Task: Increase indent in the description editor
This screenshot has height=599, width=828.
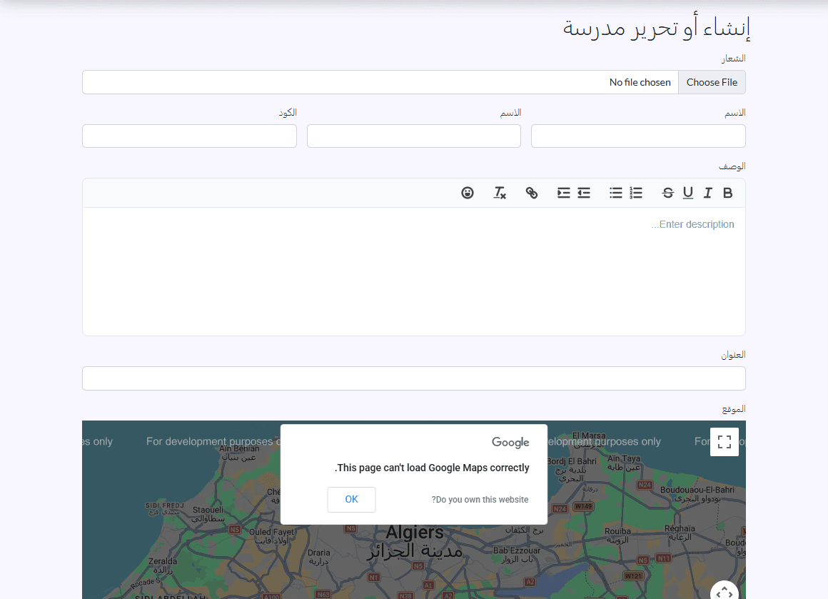Action: pos(563,193)
